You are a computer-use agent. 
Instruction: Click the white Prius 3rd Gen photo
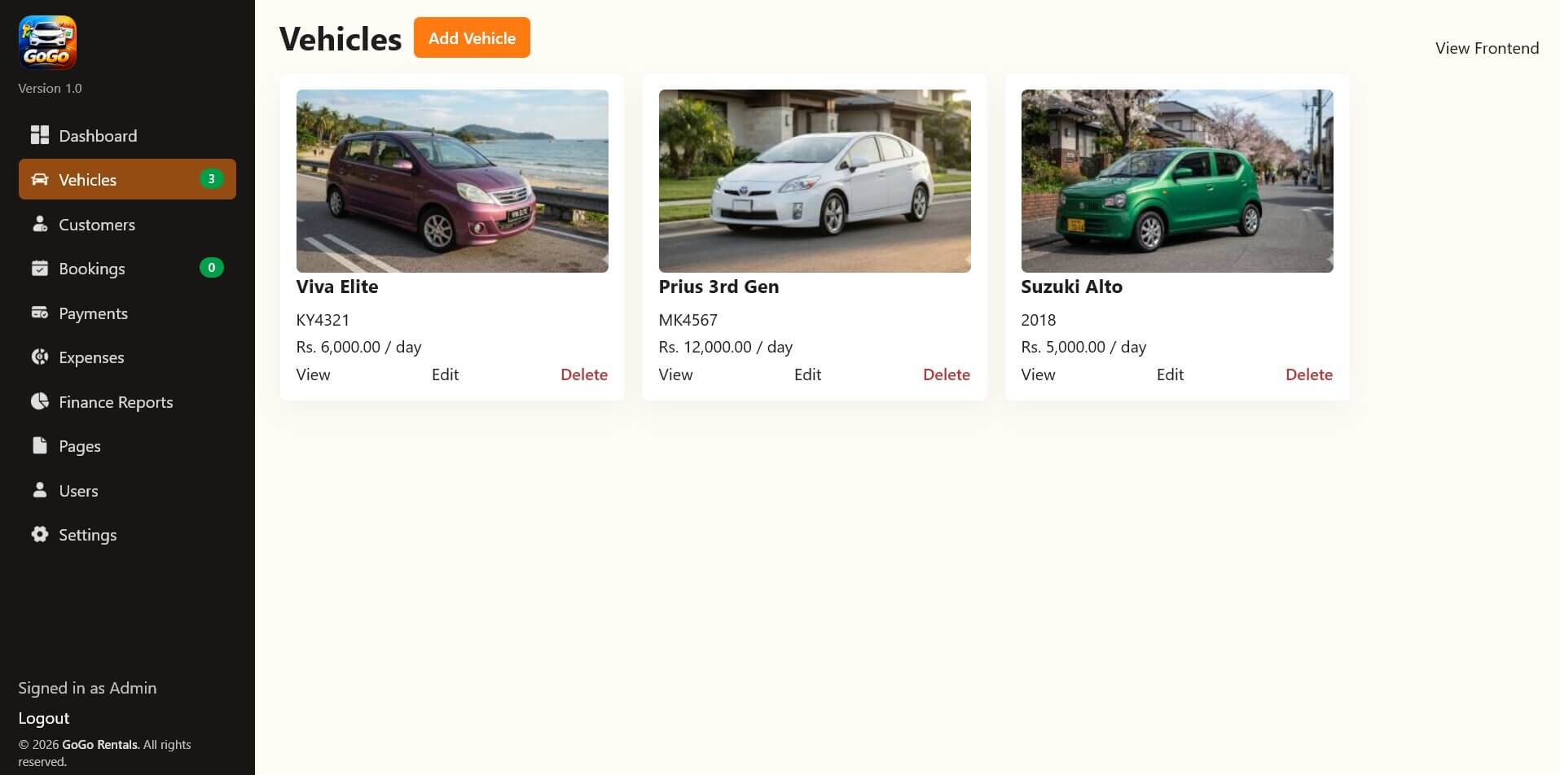tap(815, 181)
